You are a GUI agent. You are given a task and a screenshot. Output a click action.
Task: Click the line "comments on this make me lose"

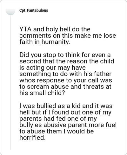(68, 36)
